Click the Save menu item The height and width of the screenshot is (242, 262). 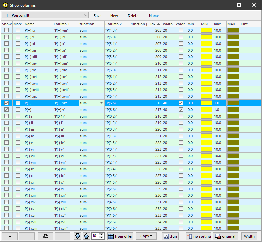(97, 16)
